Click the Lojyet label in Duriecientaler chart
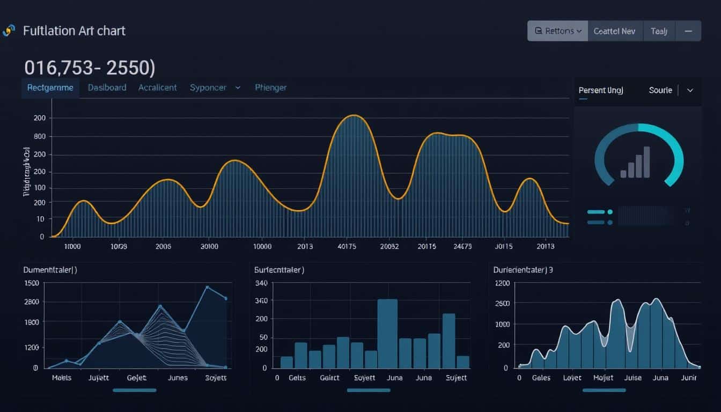Viewport: 721px width, 412px height. click(x=572, y=378)
